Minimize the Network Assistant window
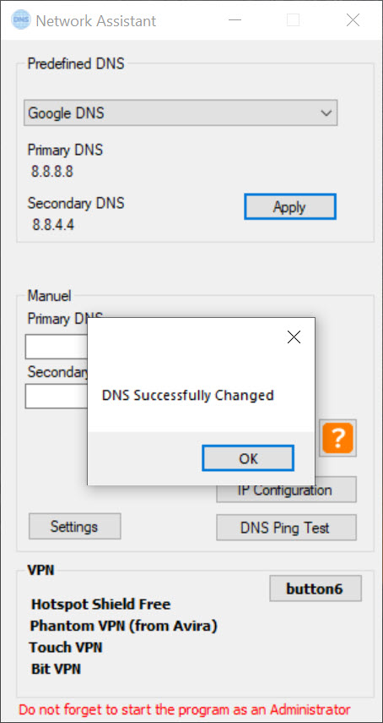This screenshot has height=723, width=383. (235, 20)
